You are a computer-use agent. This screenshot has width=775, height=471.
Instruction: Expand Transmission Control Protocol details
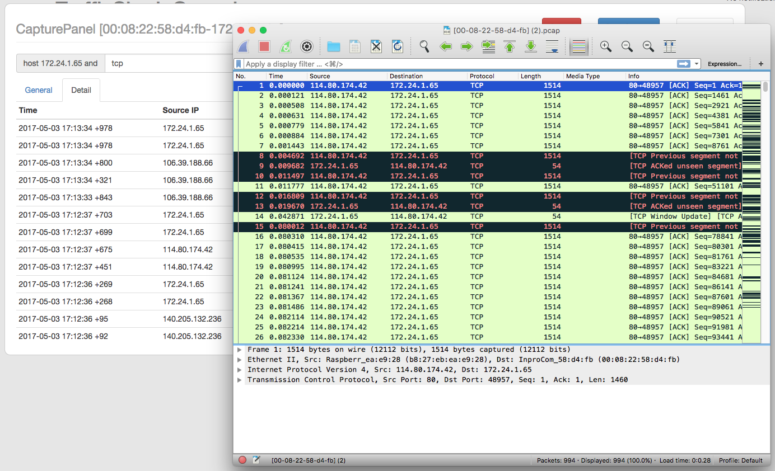240,380
